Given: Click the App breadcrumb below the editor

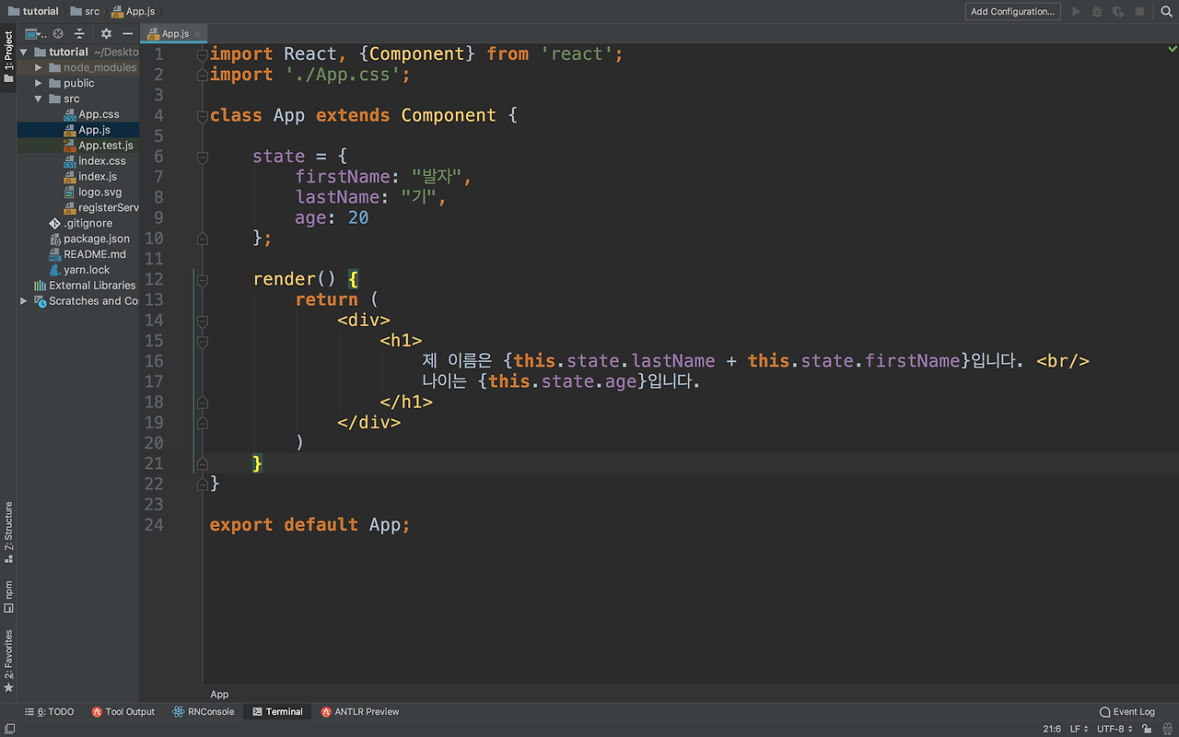Looking at the screenshot, I should pyautogui.click(x=219, y=695).
